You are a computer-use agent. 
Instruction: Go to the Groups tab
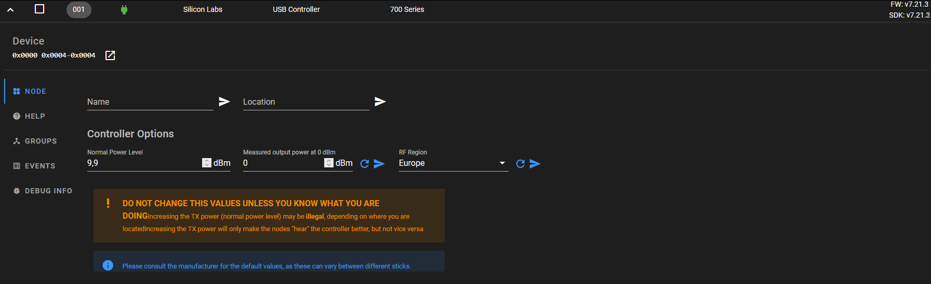[41, 141]
